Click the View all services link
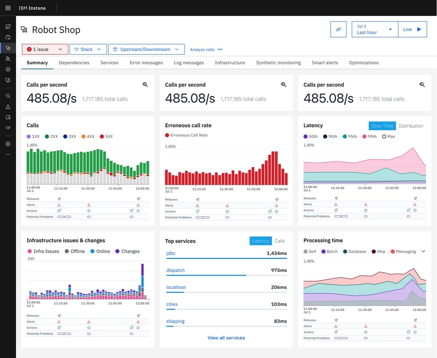This screenshot has height=358, width=437. click(226, 338)
